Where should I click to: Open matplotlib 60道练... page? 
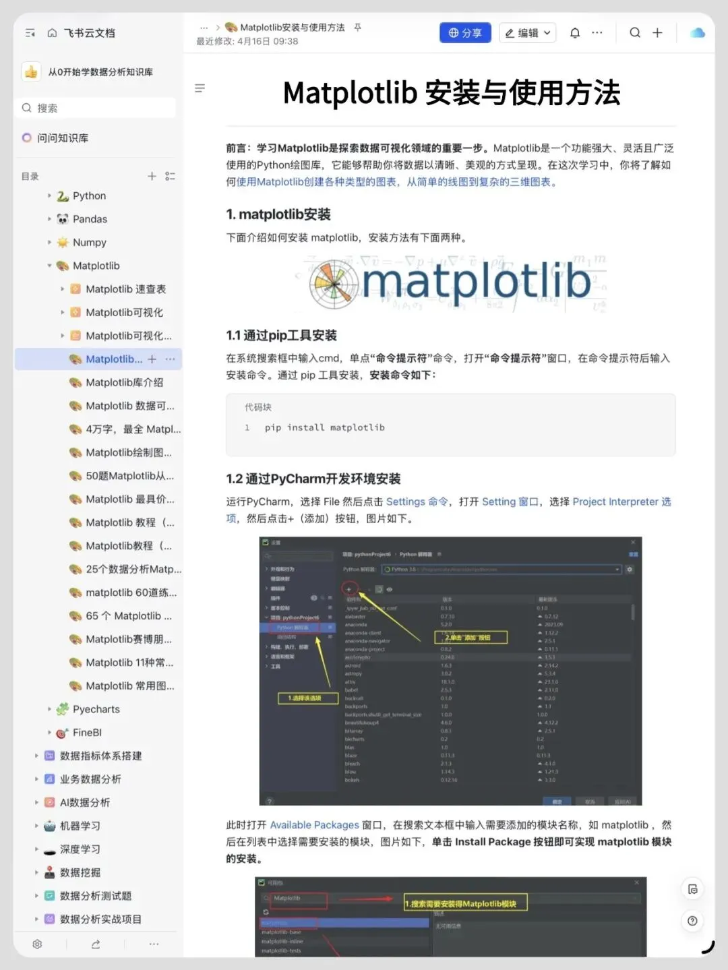pyautogui.click(x=131, y=593)
